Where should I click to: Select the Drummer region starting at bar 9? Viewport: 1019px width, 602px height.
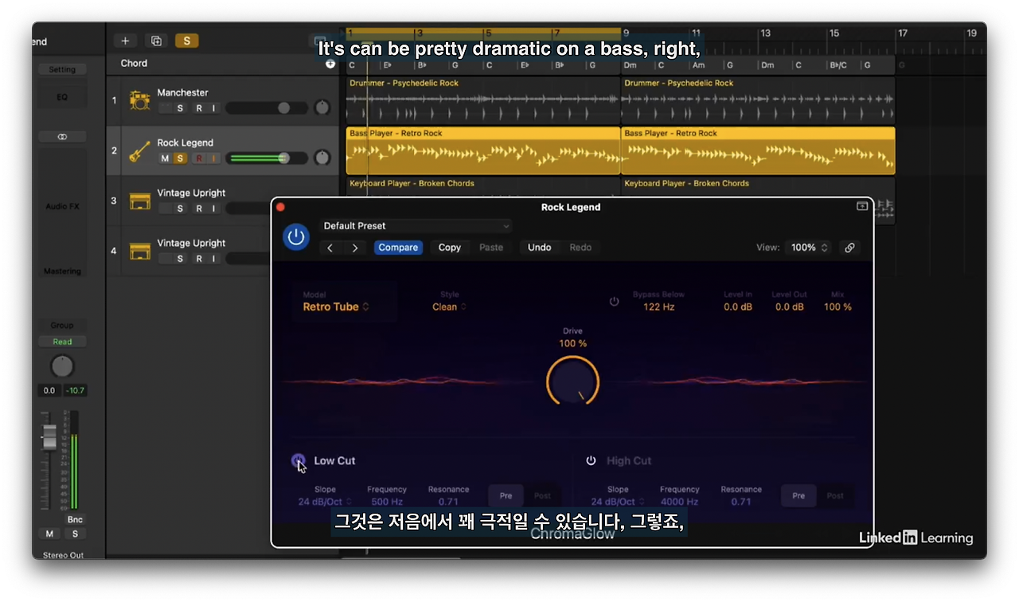[758, 100]
